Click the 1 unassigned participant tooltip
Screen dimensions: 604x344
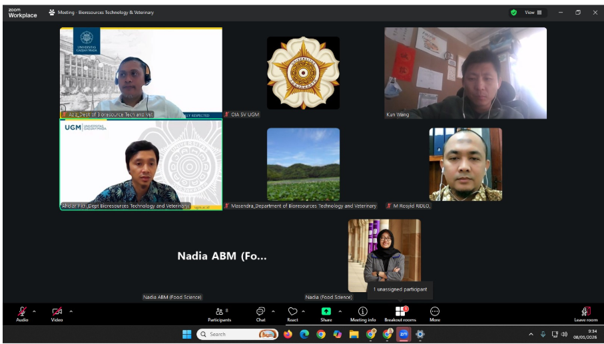point(400,290)
